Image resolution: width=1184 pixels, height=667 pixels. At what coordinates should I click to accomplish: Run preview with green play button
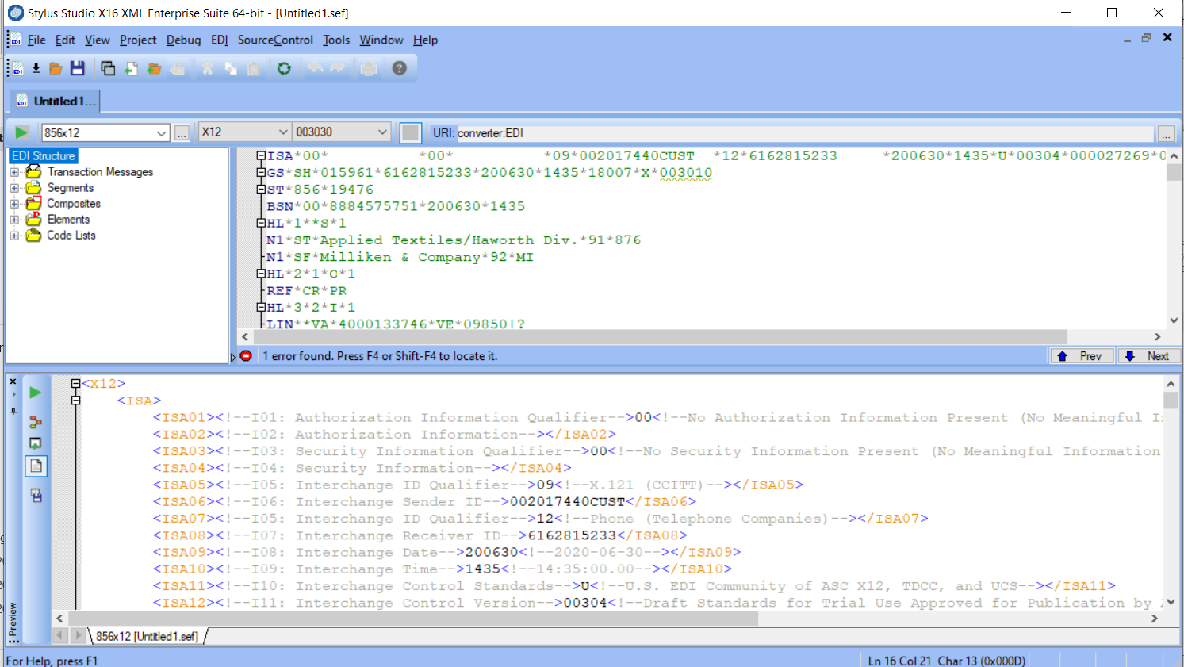[35, 393]
